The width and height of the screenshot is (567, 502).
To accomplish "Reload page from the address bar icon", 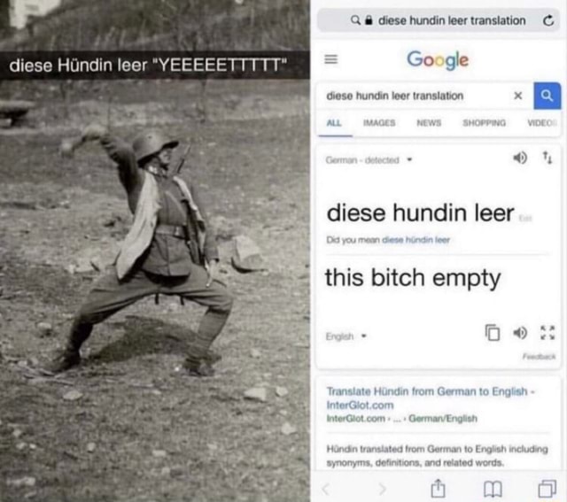I will pyautogui.click(x=548, y=20).
